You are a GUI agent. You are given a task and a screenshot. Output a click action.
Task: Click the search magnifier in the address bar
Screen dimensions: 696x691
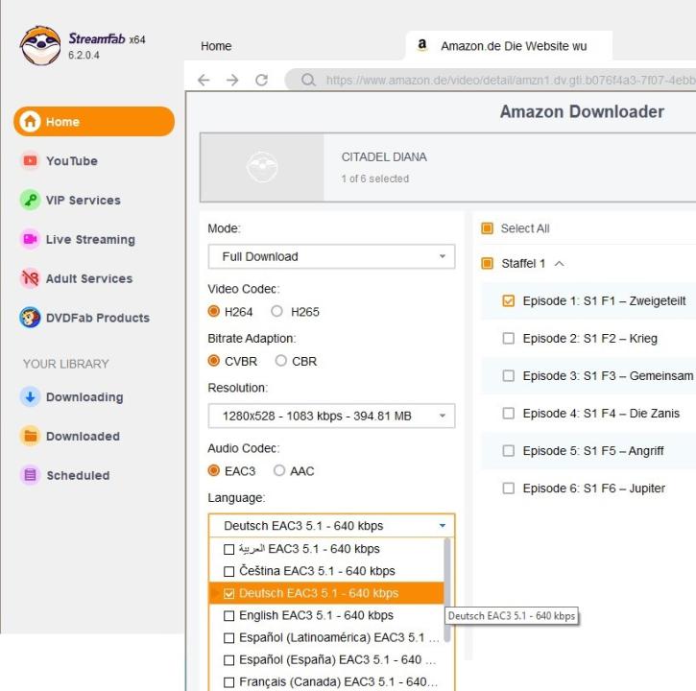pos(308,80)
